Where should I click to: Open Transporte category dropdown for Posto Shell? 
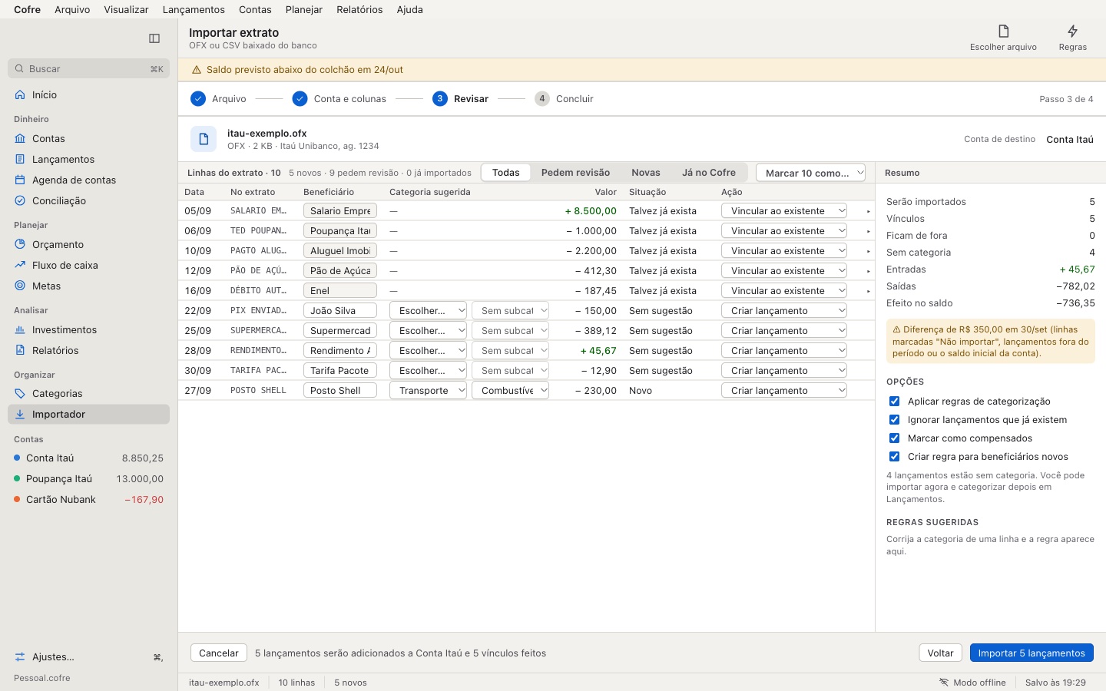(428, 391)
